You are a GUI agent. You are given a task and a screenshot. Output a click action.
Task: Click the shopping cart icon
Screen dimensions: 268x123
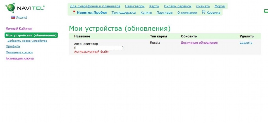click(x=204, y=12)
